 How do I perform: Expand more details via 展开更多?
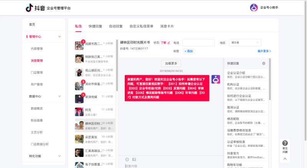[x=264, y=51]
